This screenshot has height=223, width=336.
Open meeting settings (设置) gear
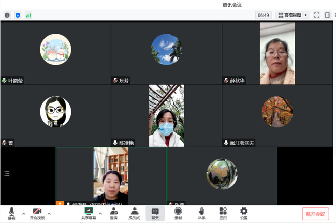click(x=244, y=213)
